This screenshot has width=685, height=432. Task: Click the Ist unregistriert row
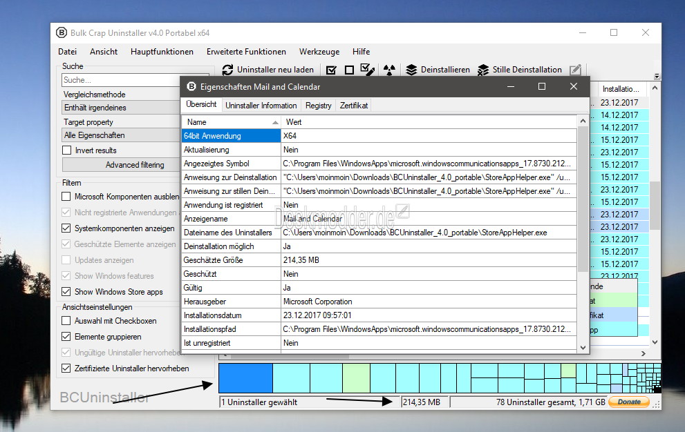[379, 343]
